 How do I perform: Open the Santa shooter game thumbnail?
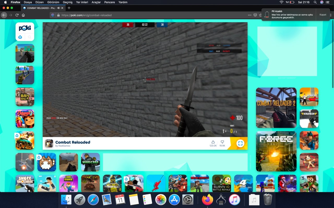[287, 184]
